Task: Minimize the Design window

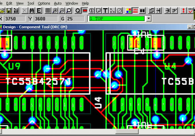Action: [189, 27]
